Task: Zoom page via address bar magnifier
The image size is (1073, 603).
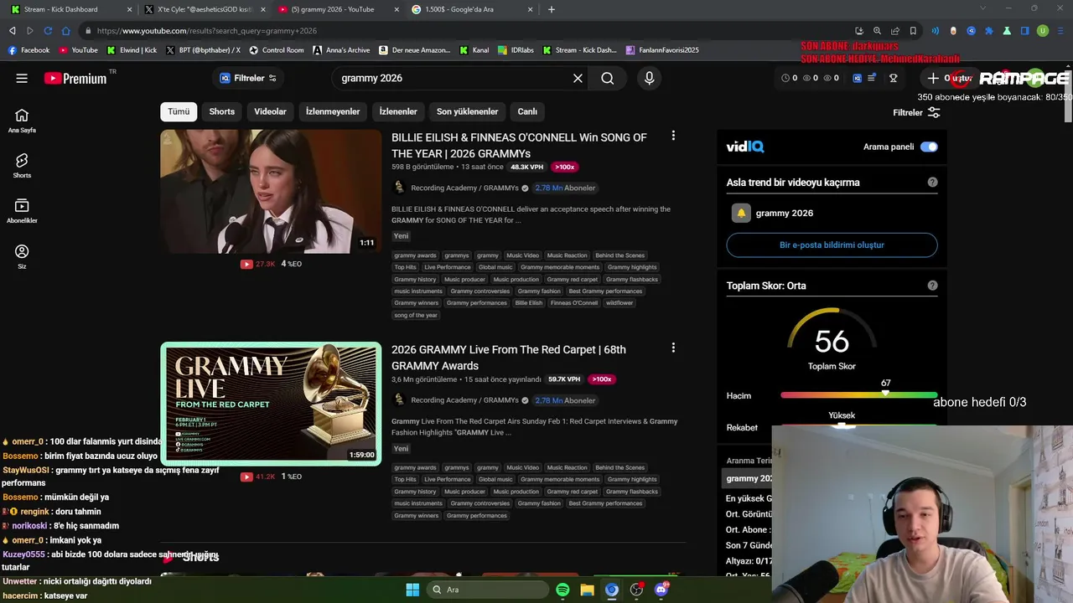Action: tap(877, 31)
